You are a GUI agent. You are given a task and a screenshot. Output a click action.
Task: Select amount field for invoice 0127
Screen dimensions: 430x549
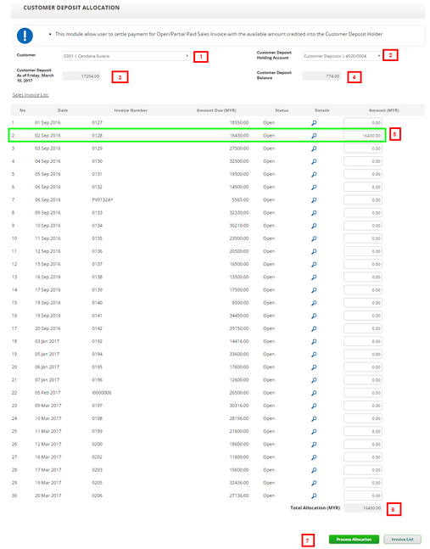pos(363,122)
